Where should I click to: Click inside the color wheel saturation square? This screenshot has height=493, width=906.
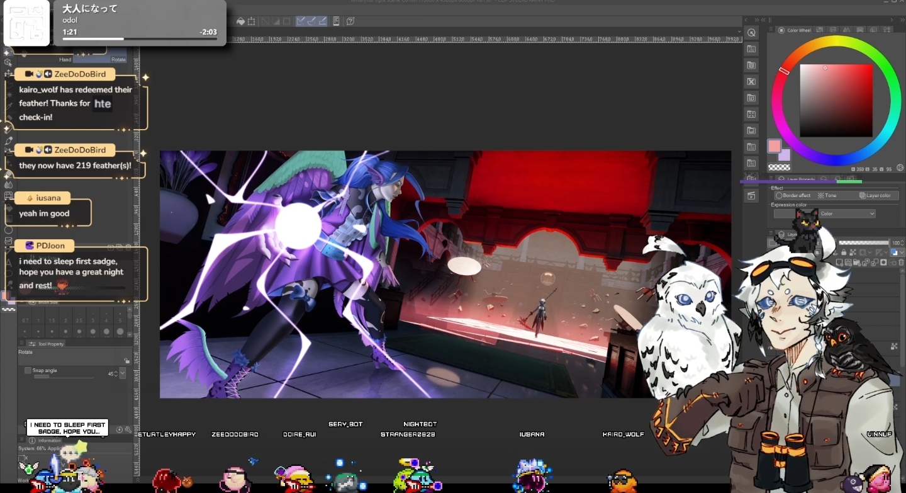[x=836, y=101]
